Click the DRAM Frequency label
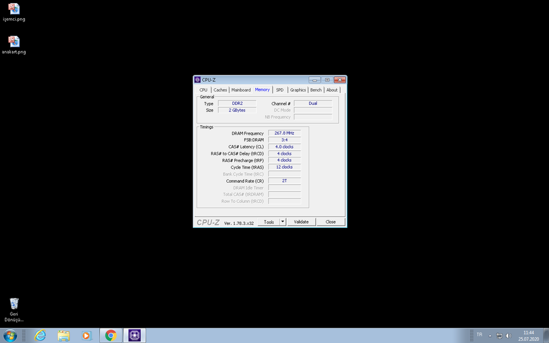Screen dimensions: 549x343 pos(248,133)
